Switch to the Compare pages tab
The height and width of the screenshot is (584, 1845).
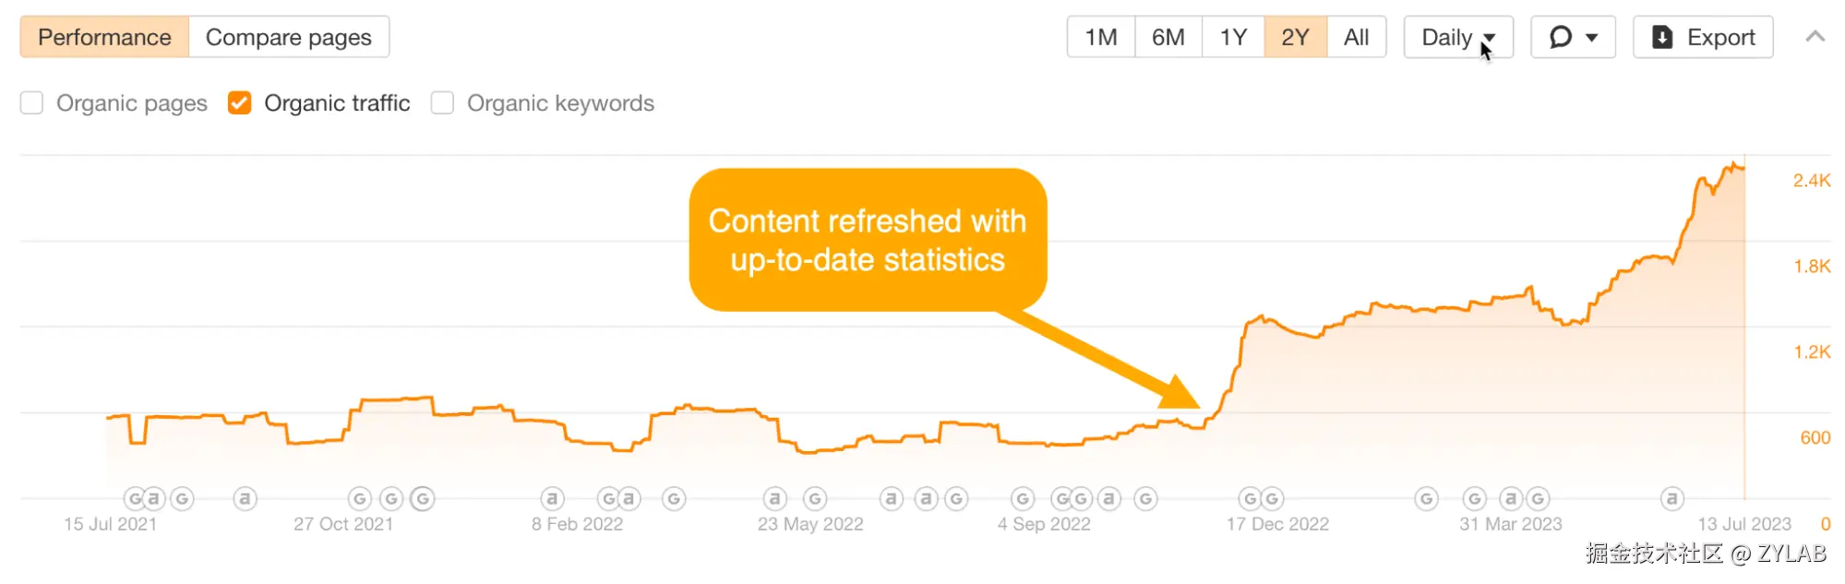click(x=288, y=37)
